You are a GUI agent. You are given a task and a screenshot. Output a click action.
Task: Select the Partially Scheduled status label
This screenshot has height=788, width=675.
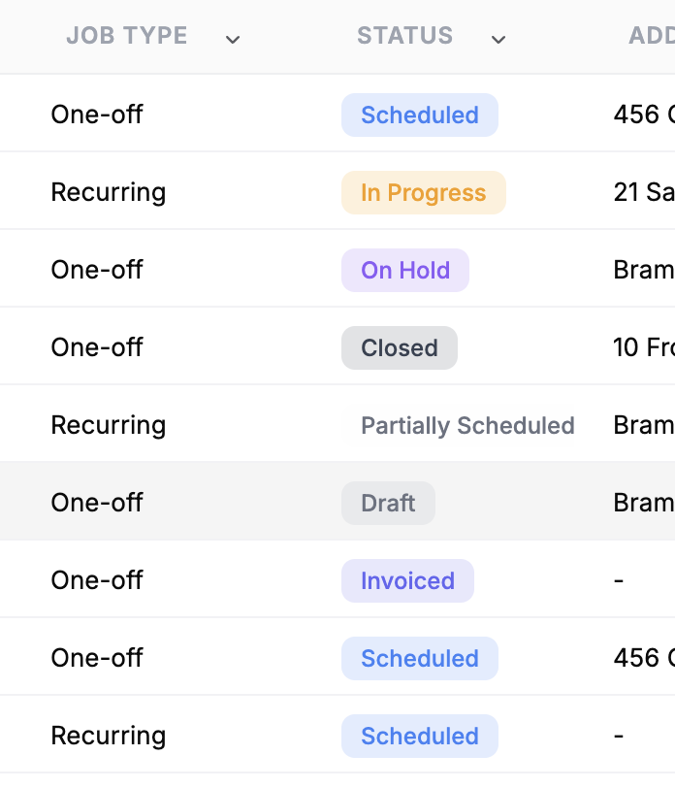[467, 426]
